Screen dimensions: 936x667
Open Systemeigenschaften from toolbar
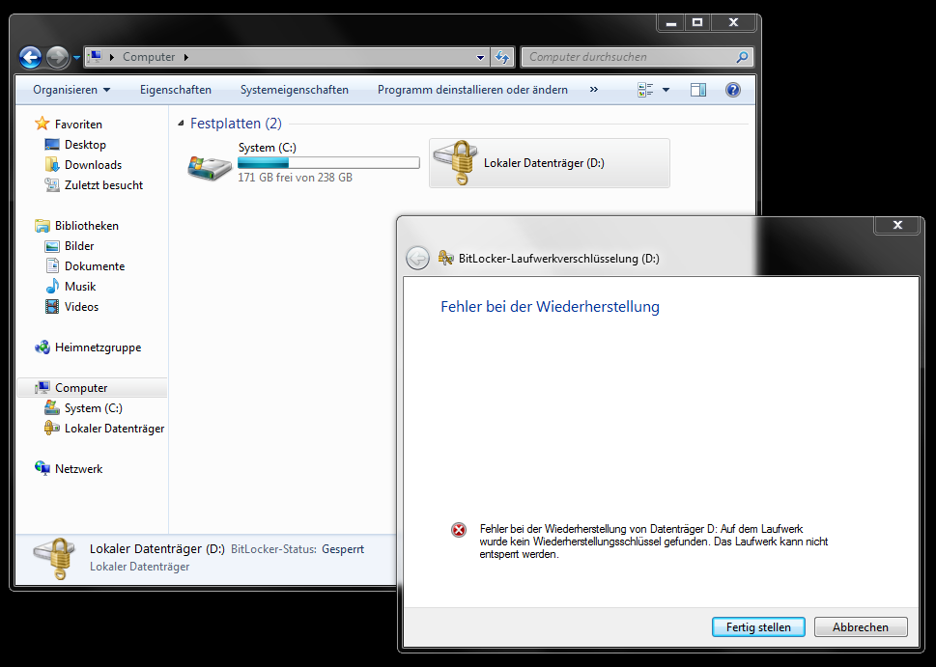coord(295,90)
